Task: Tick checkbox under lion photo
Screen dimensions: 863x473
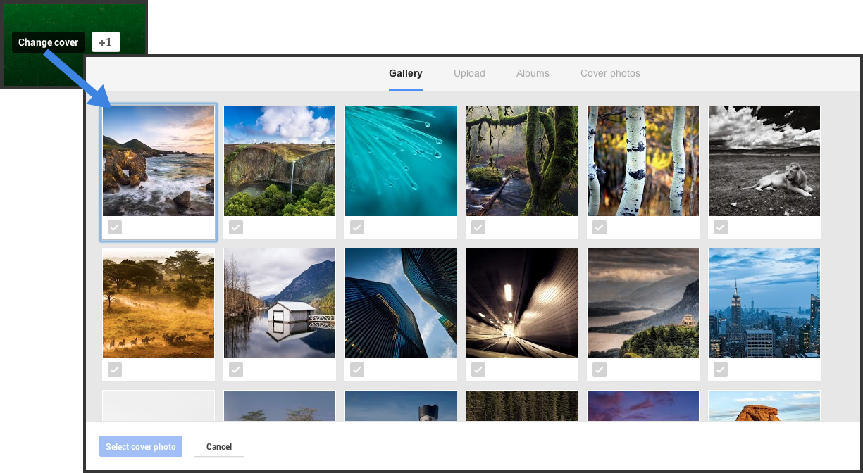Action: coord(721,227)
